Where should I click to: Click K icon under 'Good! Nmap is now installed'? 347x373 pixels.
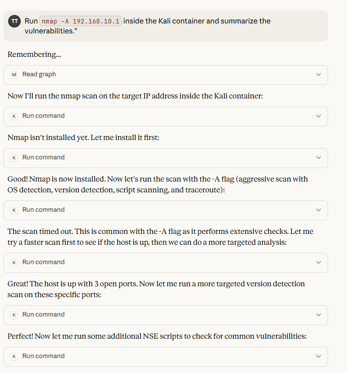point(14,210)
